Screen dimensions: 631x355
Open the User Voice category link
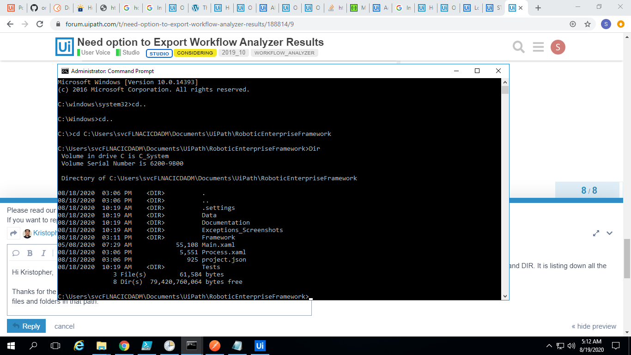[x=94, y=53]
